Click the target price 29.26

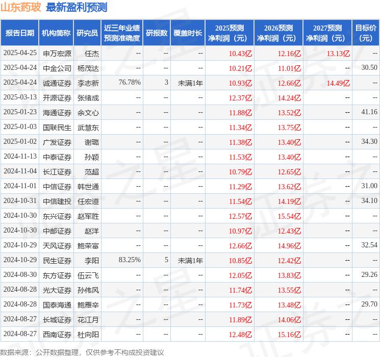369,274
